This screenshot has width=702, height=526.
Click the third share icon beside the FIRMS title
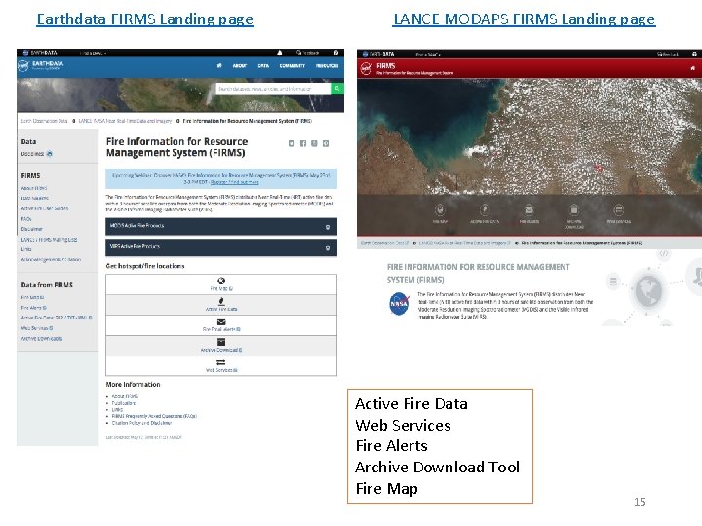point(314,143)
